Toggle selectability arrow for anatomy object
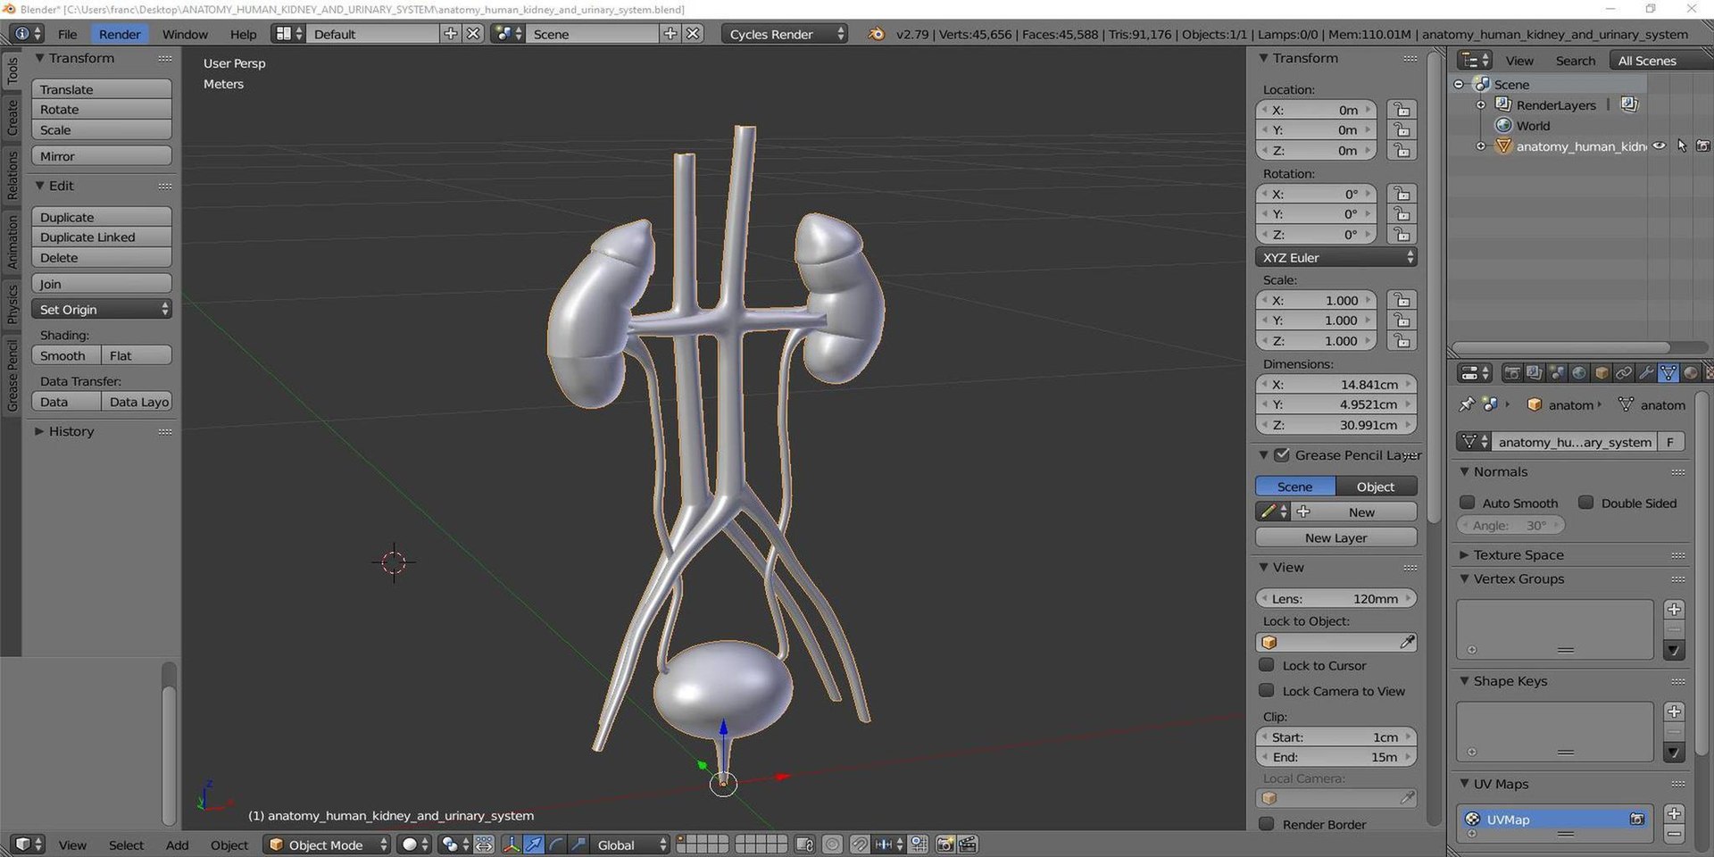Image resolution: width=1714 pixels, height=857 pixels. 1682,146
